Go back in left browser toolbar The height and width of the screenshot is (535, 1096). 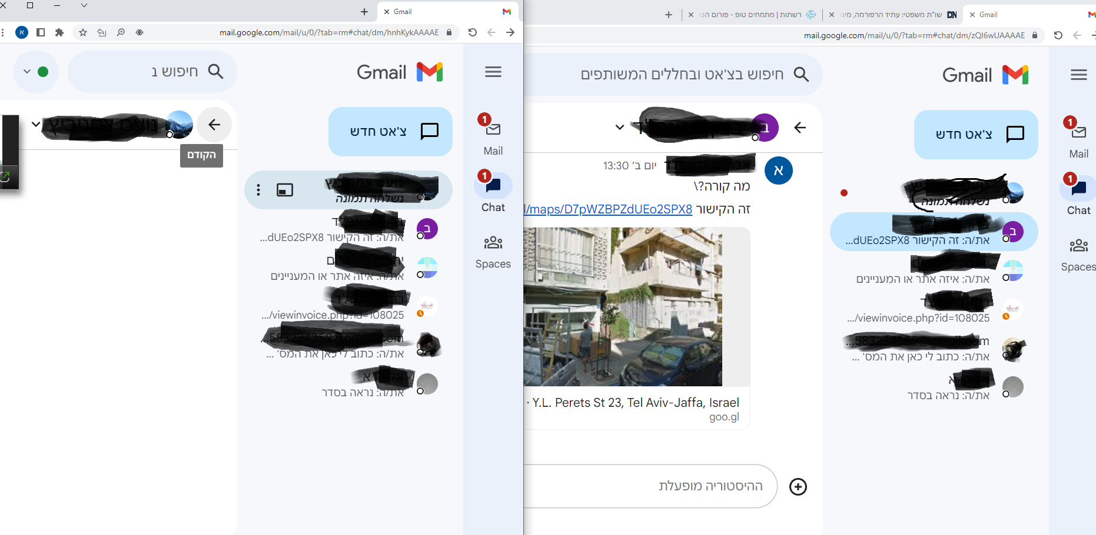[491, 32]
